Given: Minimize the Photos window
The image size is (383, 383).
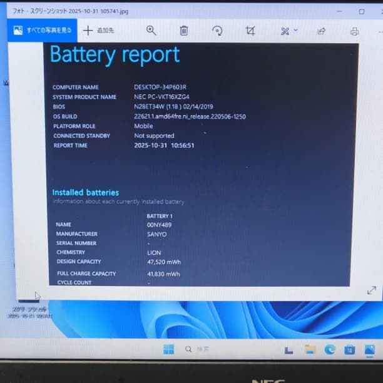Looking at the screenshot, I should pos(339,11).
